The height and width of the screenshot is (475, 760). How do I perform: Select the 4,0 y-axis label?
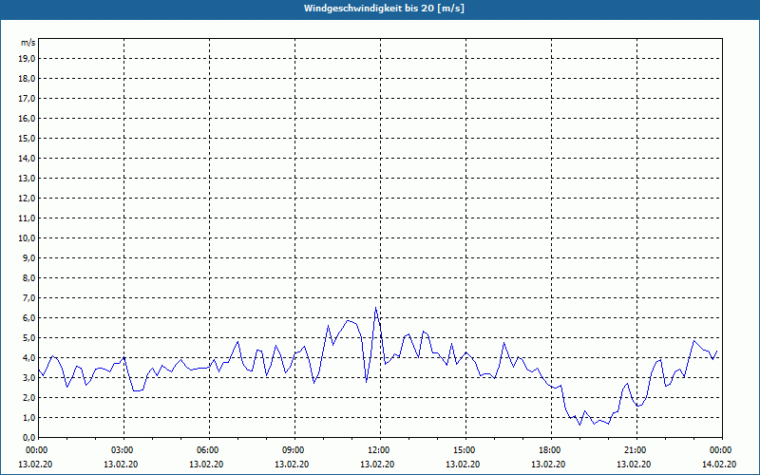pos(28,358)
